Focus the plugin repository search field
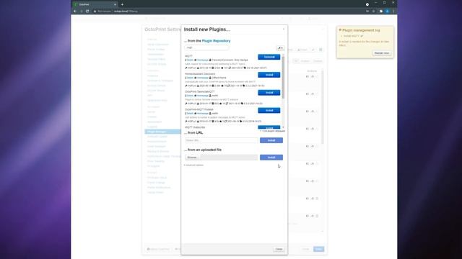Screen dimensions: 462x259 point(206,47)
